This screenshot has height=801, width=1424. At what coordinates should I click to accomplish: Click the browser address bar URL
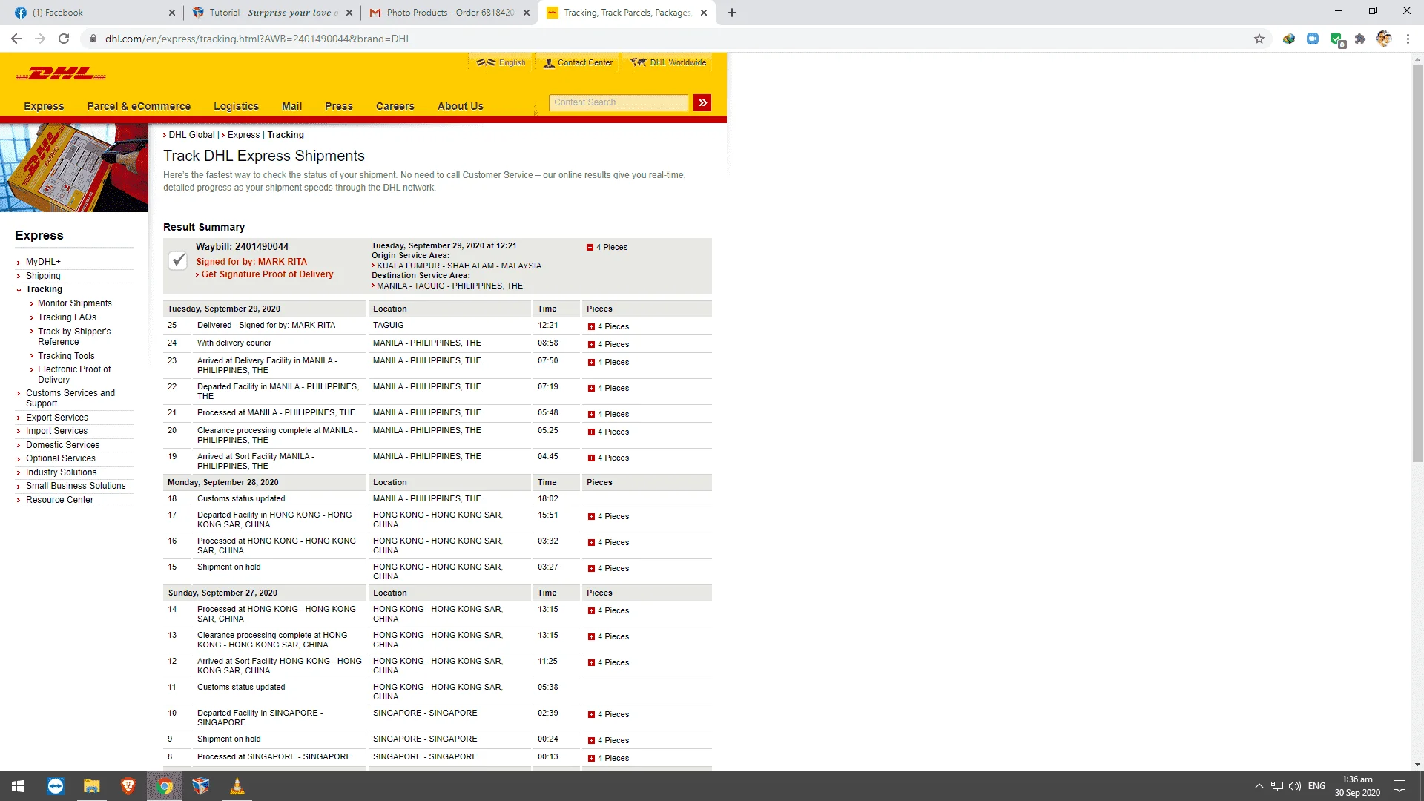(257, 39)
